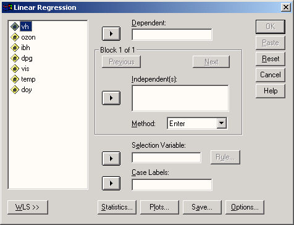Image resolution: width=294 pixels, height=225 pixels.
Task: Move variable to Independent(s) with arrow button
Action: (111, 98)
